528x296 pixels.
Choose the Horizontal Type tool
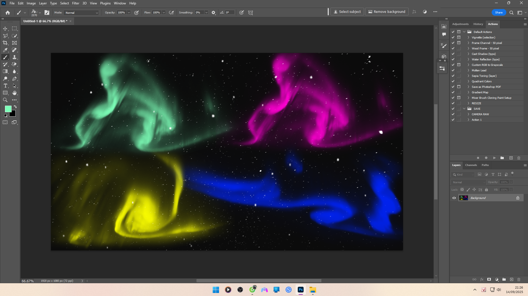(x=5, y=86)
